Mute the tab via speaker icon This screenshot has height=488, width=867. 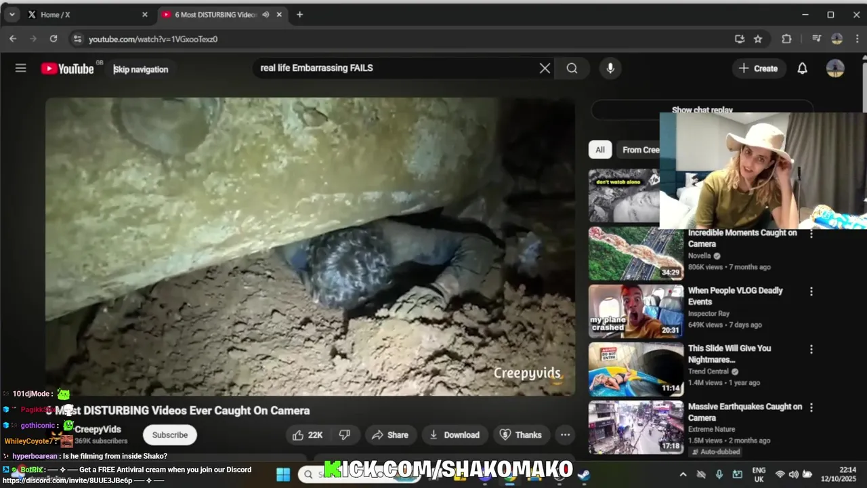coord(266,14)
